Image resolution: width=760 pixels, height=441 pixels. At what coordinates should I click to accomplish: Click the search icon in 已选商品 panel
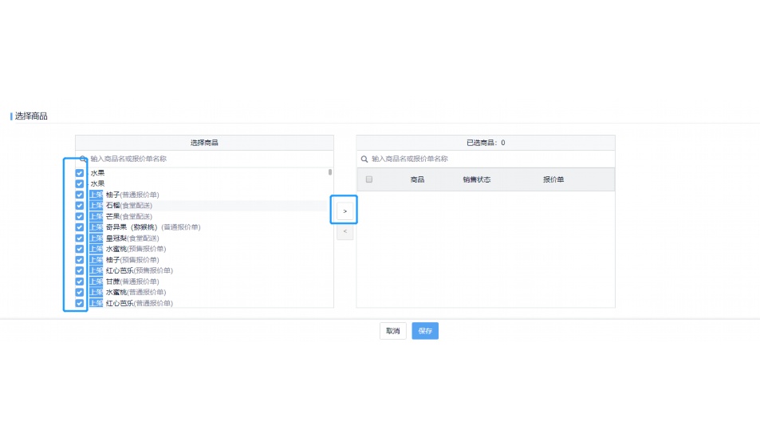coord(364,159)
